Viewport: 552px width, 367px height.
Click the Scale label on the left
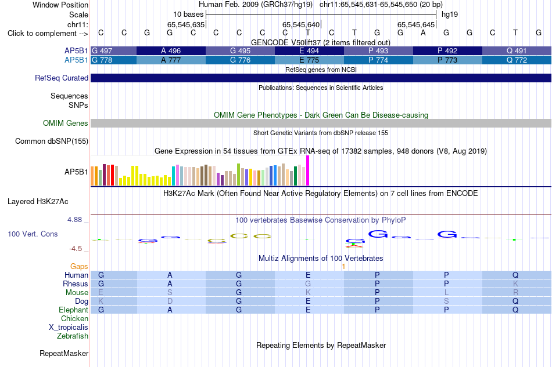(78, 14)
